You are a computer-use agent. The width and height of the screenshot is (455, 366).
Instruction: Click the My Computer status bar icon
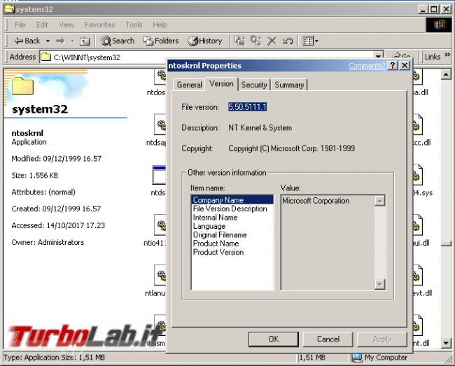coord(357,358)
